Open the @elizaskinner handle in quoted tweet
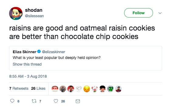Screen dimensions: 170x110 point(53,52)
